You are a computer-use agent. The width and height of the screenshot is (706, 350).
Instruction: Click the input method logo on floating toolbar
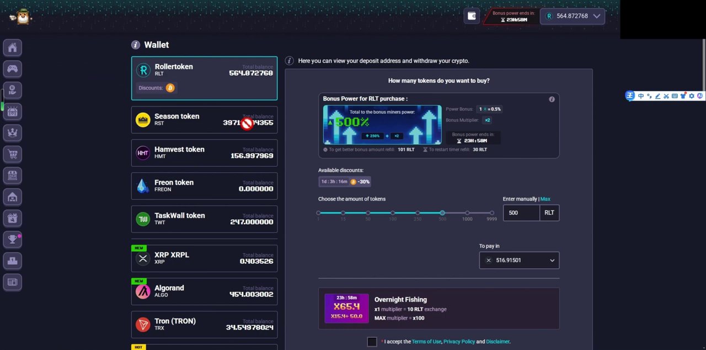[630, 96]
